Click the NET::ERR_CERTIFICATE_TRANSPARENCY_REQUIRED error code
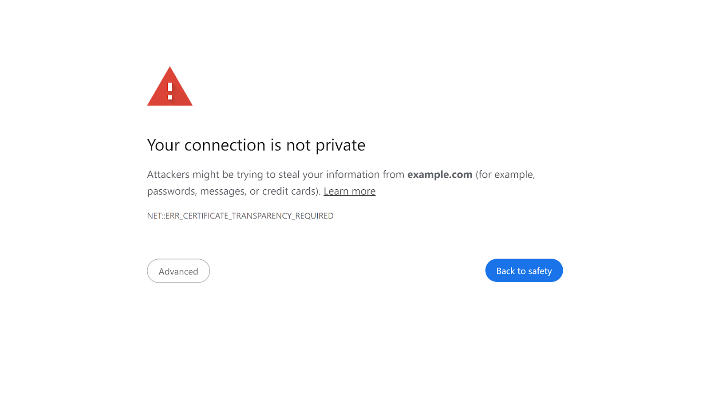Image resolution: width=710 pixels, height=399 pixels. (x=240, y=216)
